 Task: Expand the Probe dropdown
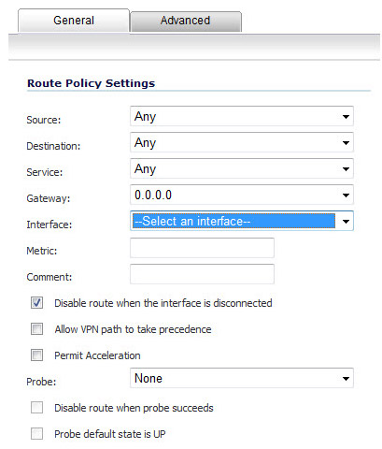point(242,378)
